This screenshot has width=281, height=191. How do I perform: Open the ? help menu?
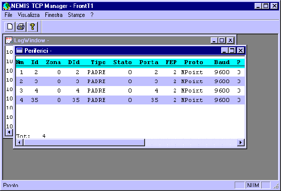(92, 15)
